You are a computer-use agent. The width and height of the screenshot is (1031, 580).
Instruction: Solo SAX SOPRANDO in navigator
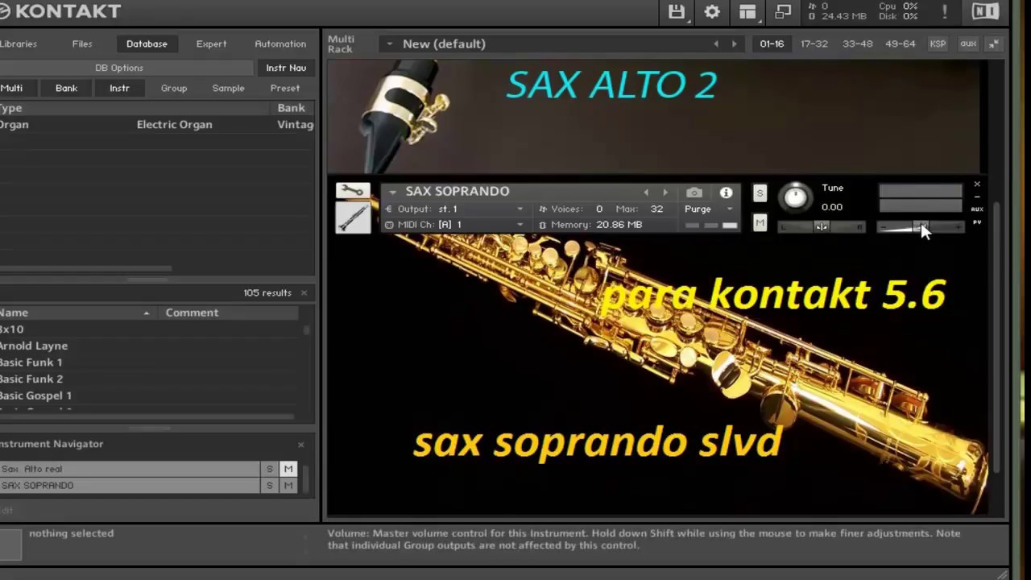(270, 485)
